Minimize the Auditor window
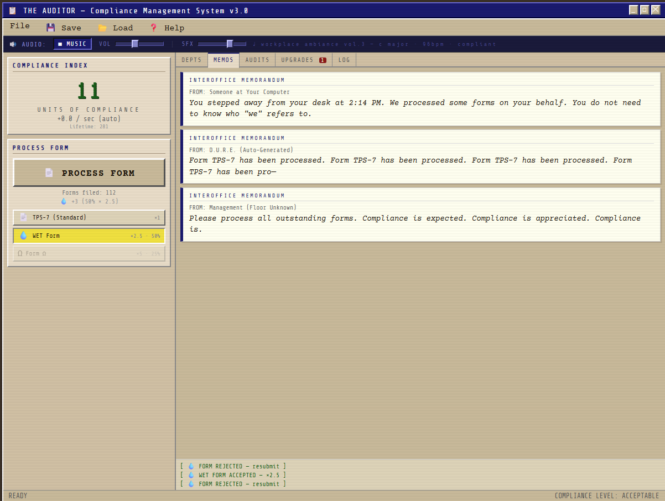Viewport: 665px width, 501px height. 633,10
